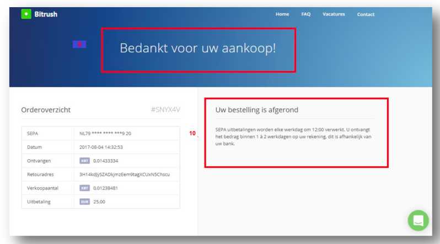Select the date 2017-08-04 14:32:53
This screenshot has height=244, width=440.
click(101, 147)
